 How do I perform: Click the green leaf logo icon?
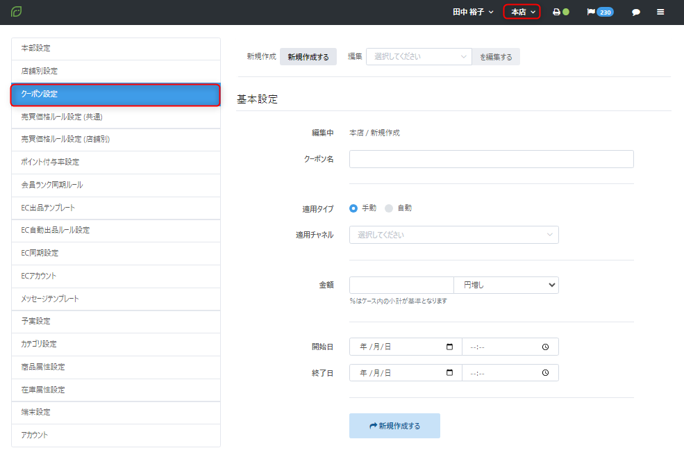17,12
